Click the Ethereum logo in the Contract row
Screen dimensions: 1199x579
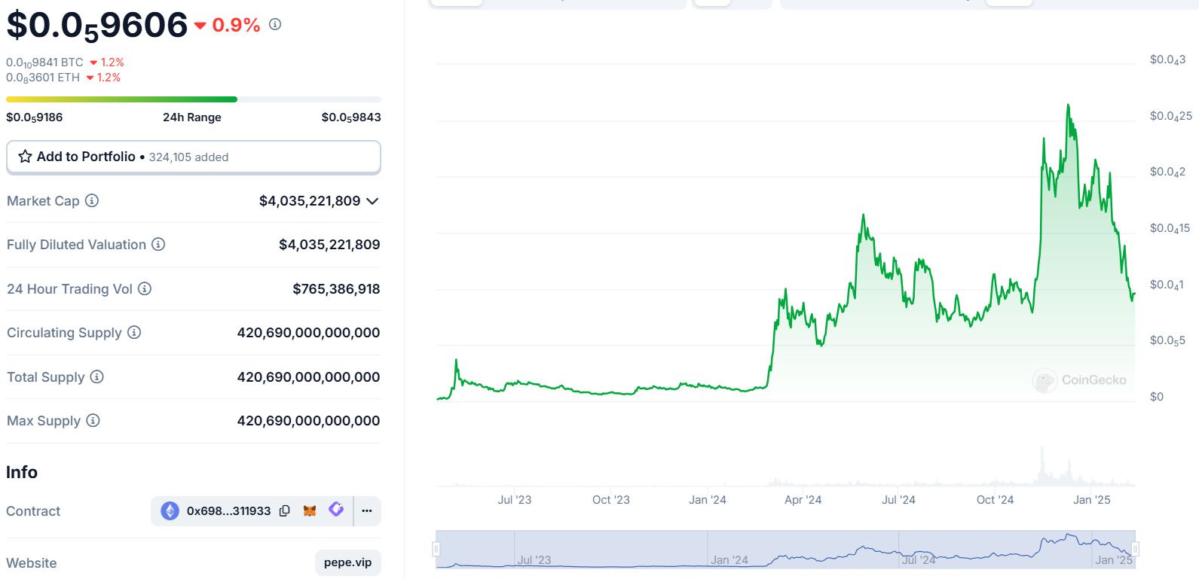pyautogui.click(x=170, y=510)
